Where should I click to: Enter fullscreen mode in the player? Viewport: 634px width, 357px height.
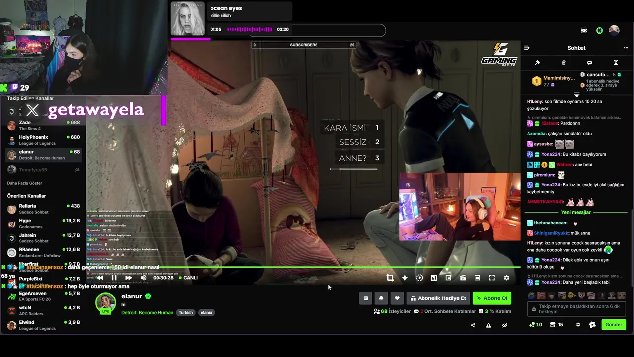492,278
